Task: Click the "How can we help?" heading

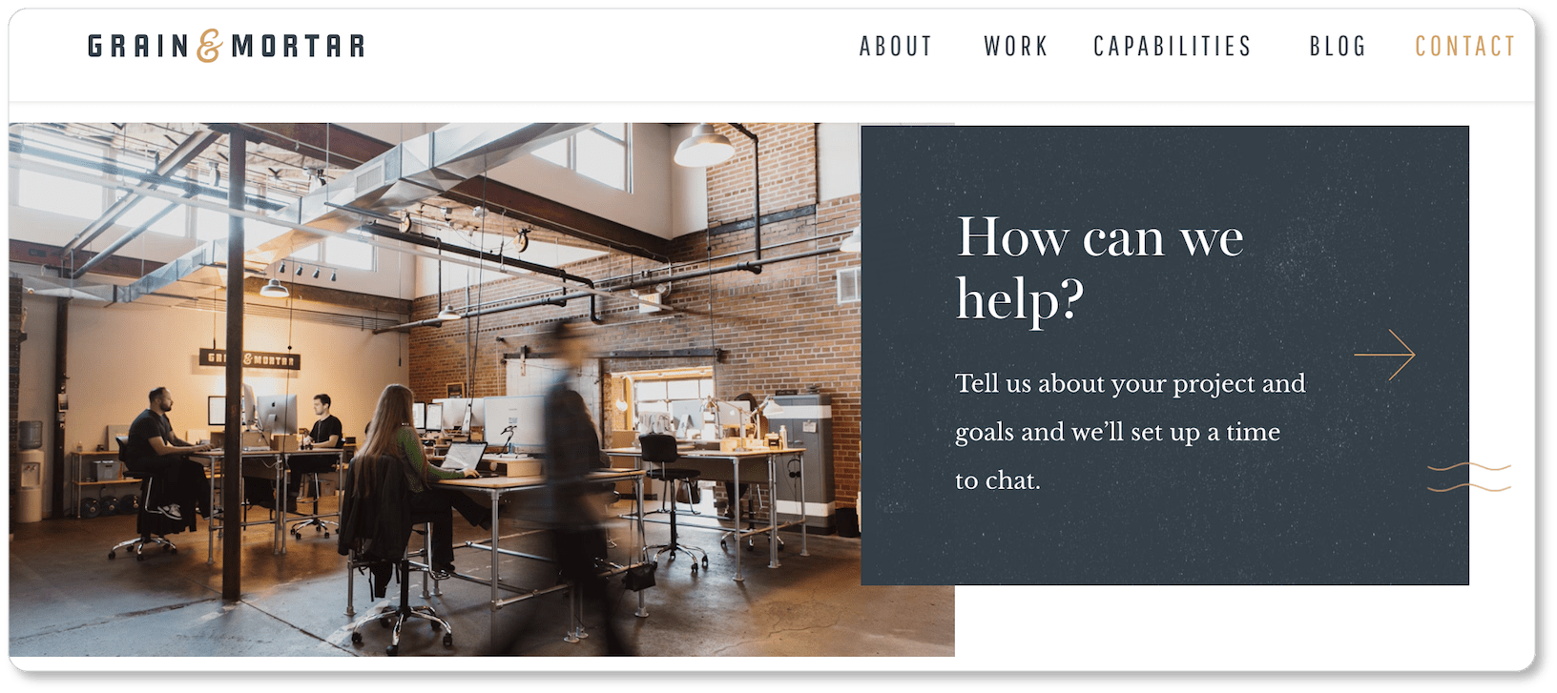Action: (1100, 268)
